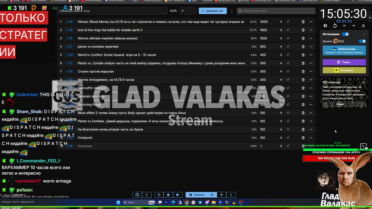The height and width of the screenshot is (209, 372).
Task: Reset the auction timer
Action: click(x=335, y=26)
